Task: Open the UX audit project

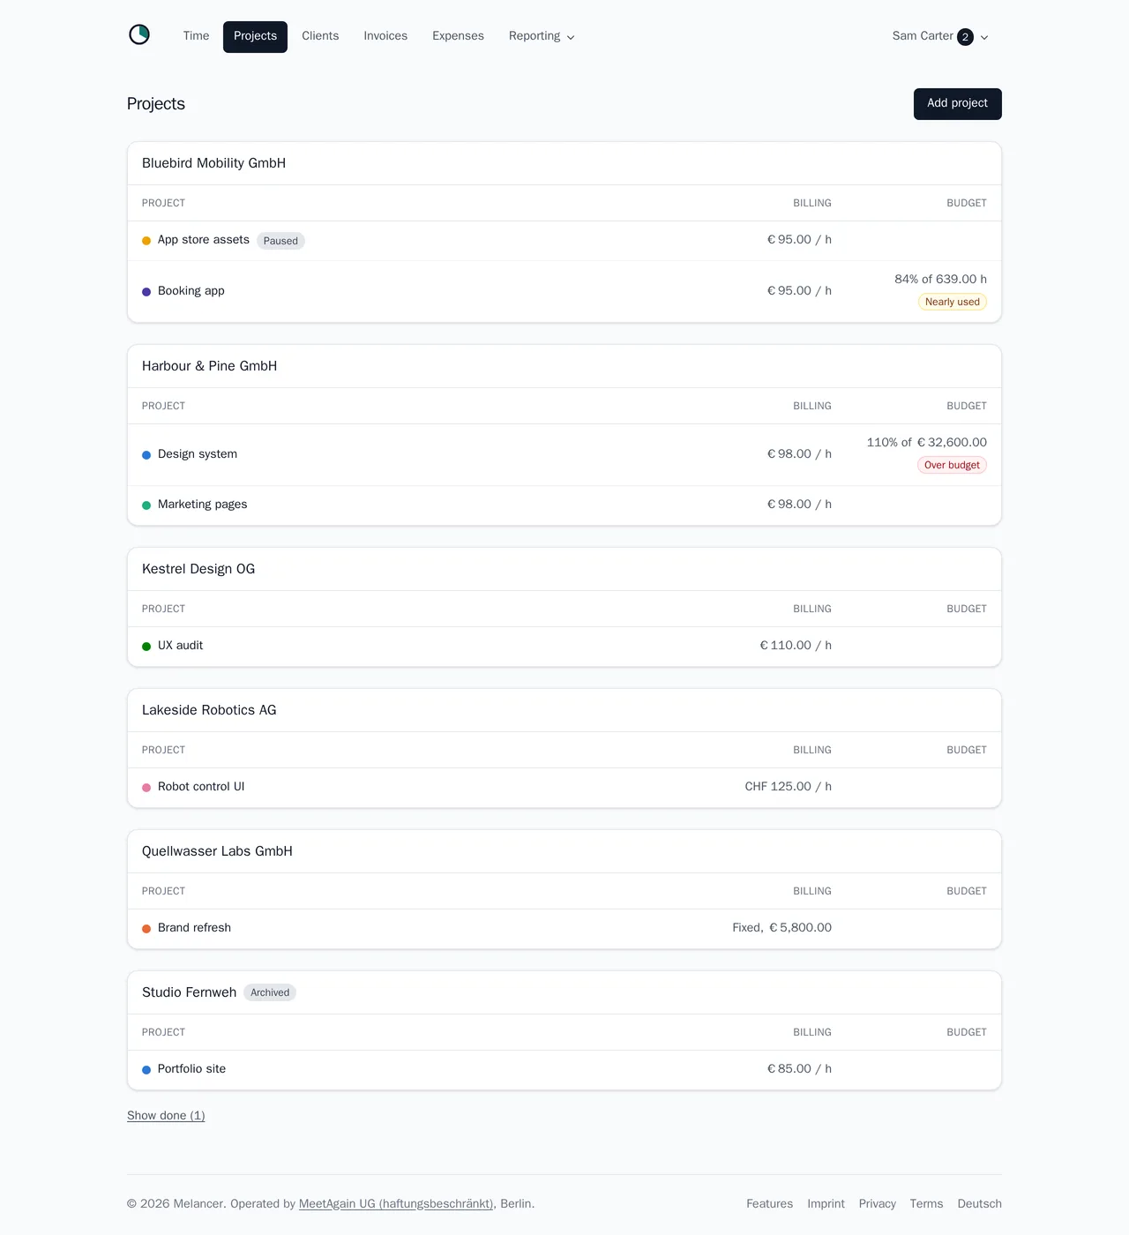Action: point(180,646)
